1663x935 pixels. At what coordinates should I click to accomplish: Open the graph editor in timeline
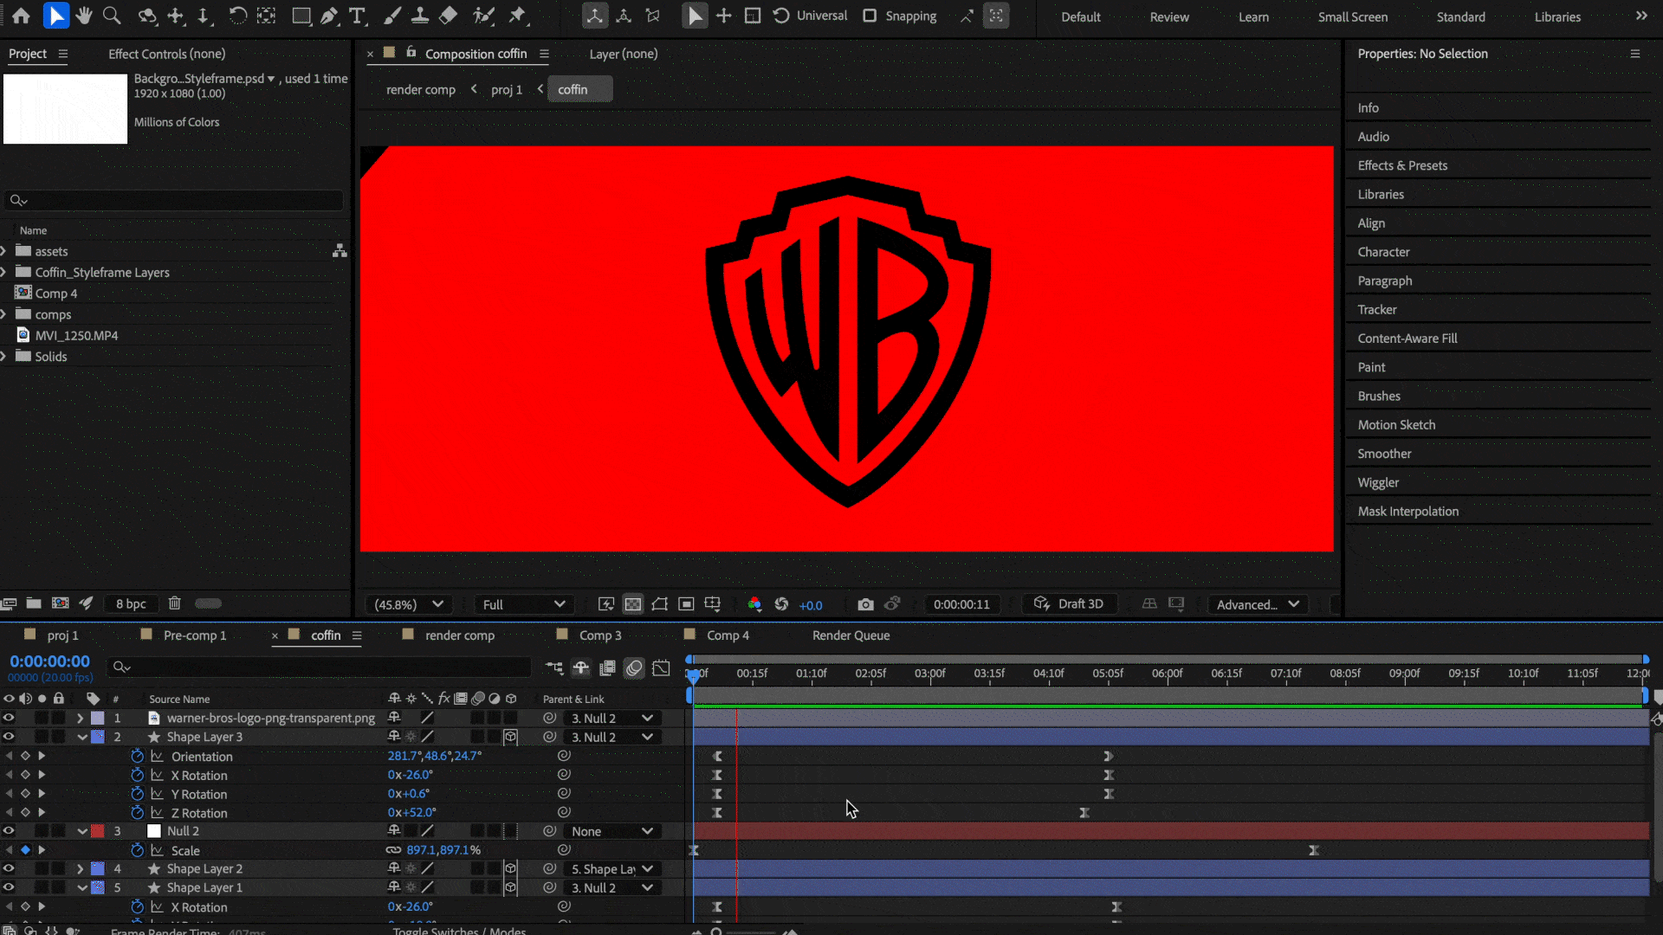point(662,667)
